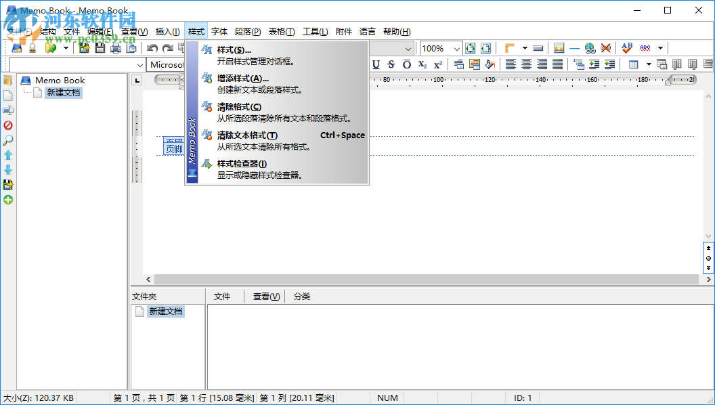This screenshot has width=715, height=405.
Task: Click the insert hyperlink globe icon
Action: point(590,48)
